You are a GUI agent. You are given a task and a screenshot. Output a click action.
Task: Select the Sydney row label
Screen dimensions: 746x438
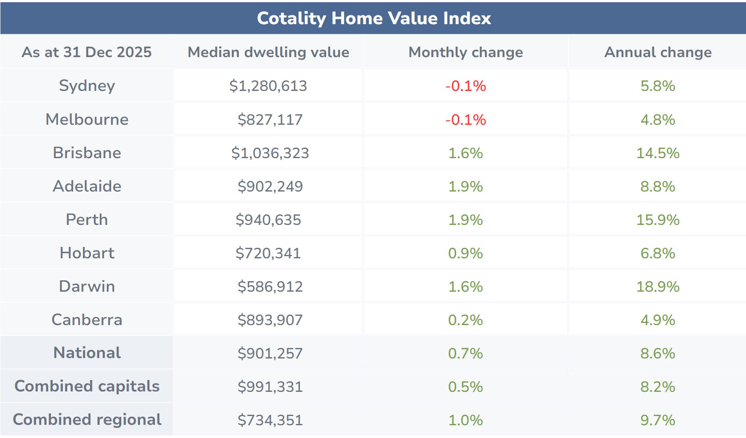click(87, 86)
